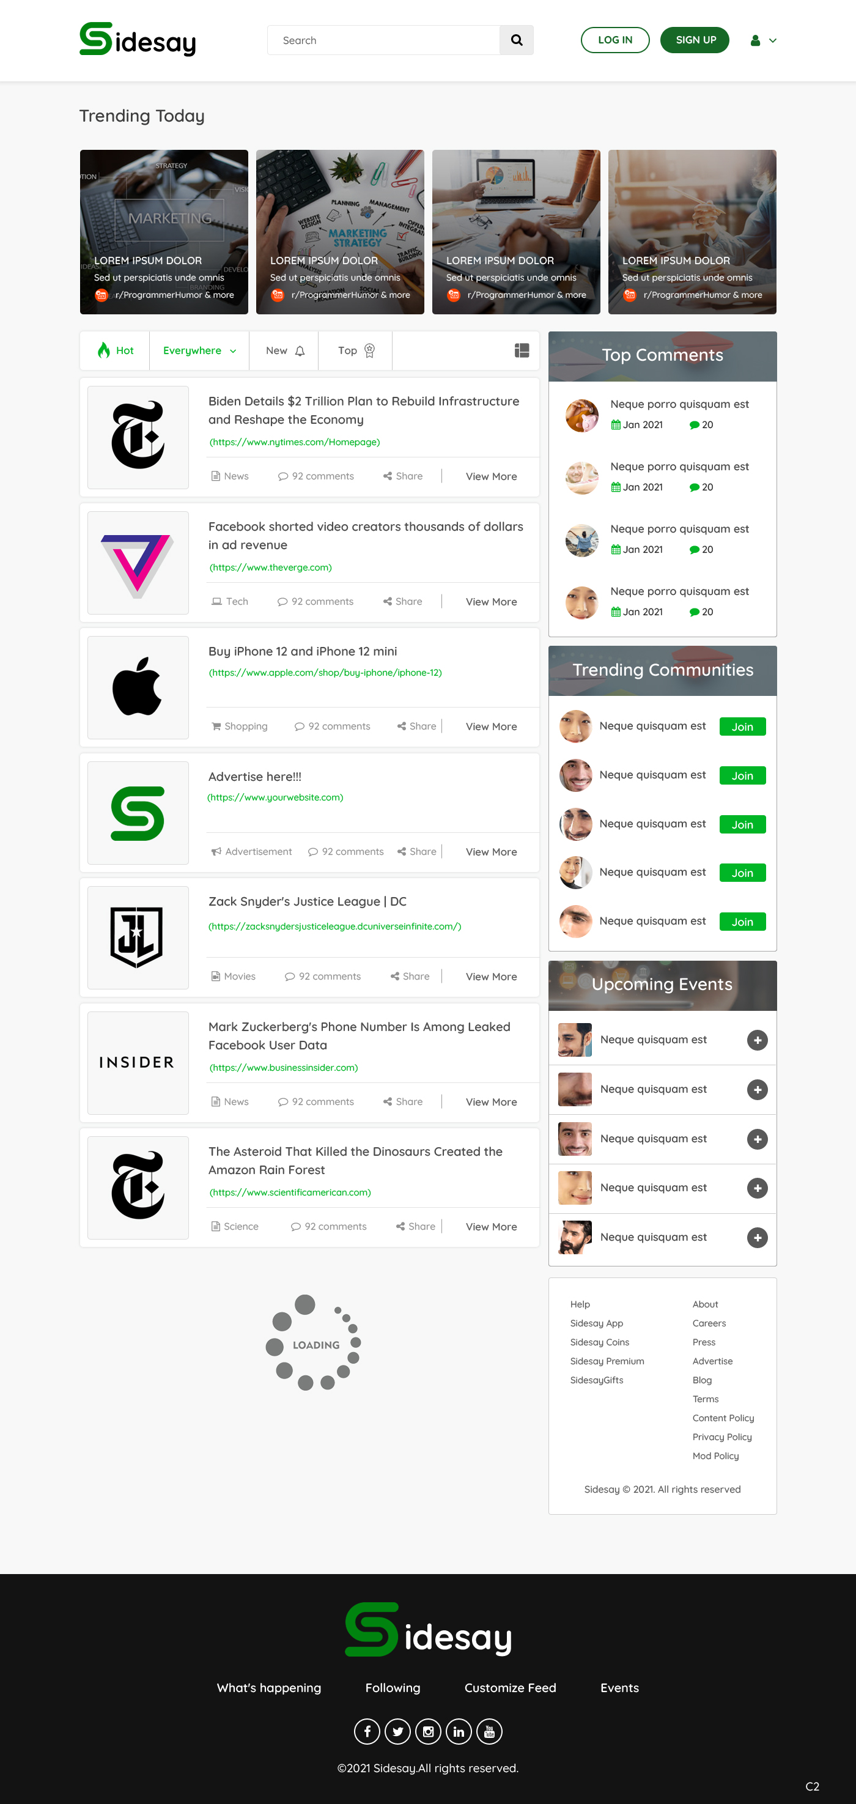Expand the Everywhere filter dropdown

coord(199,350)
